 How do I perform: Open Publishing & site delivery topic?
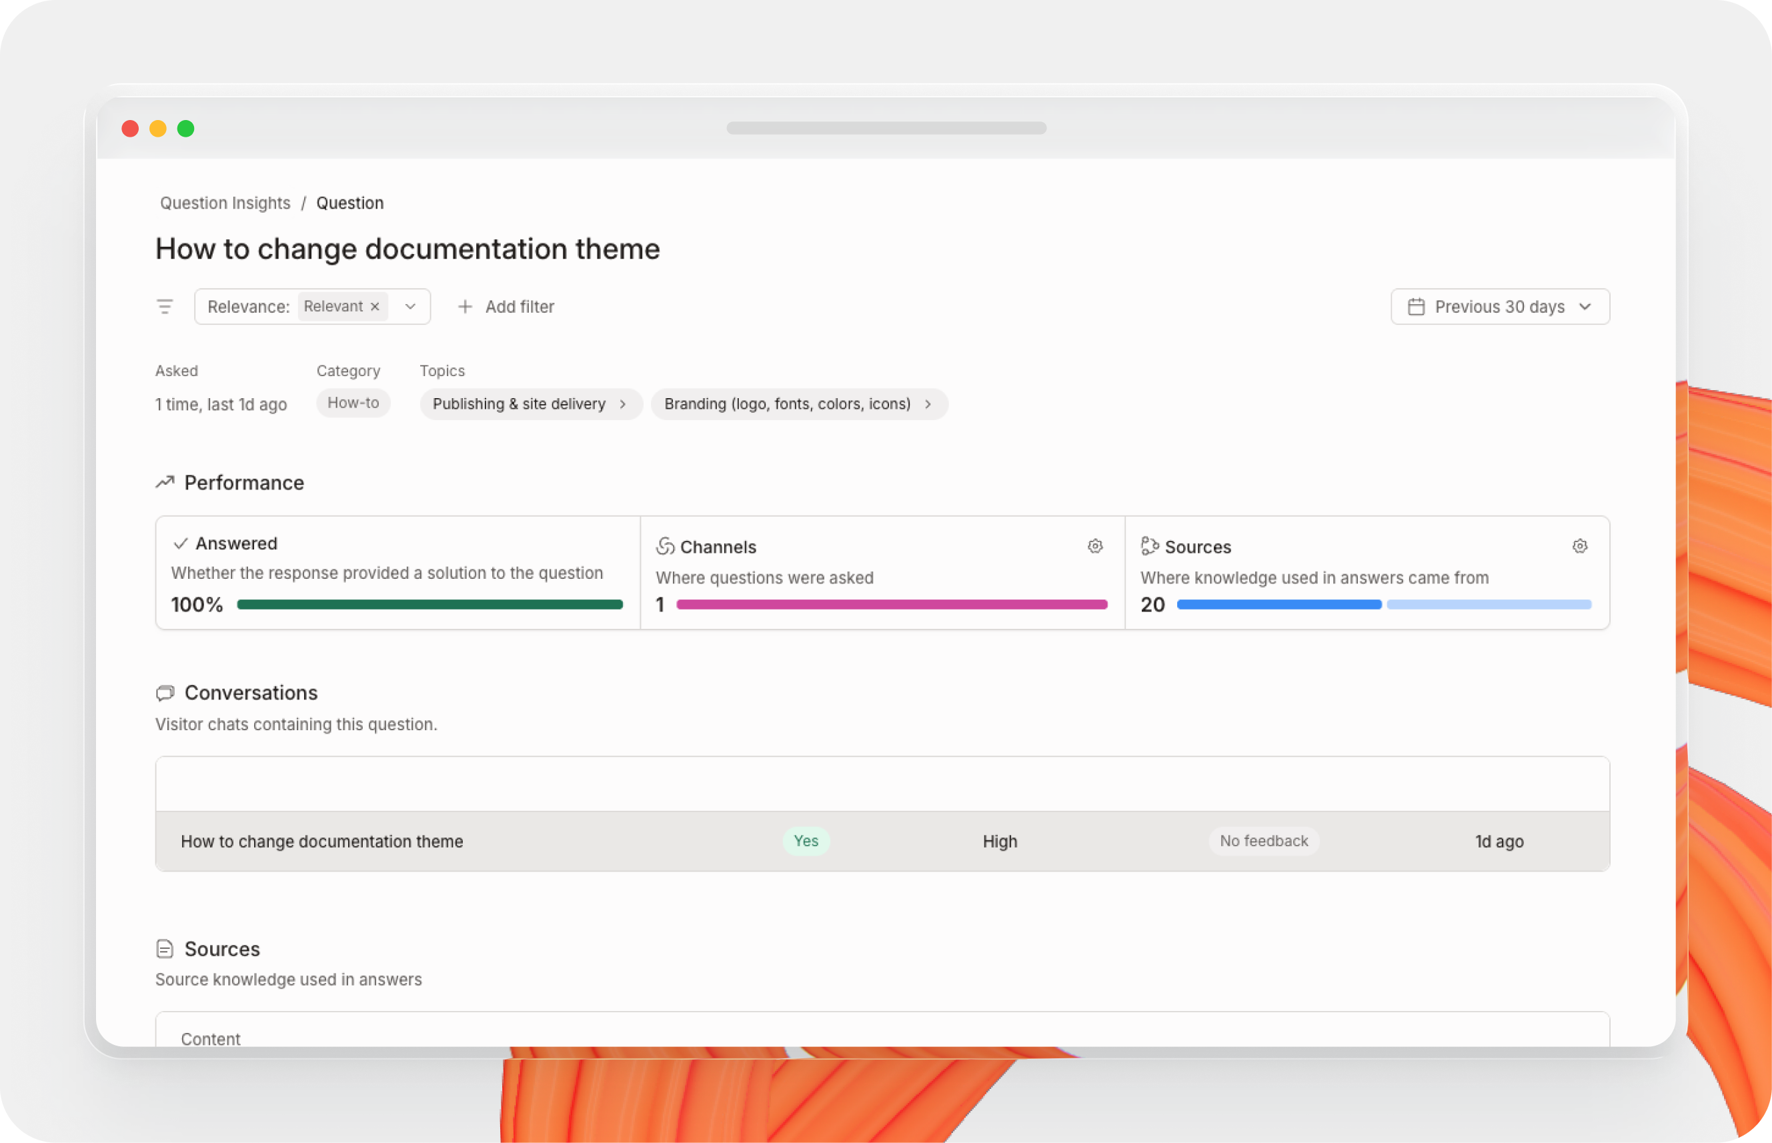pyautogui.click(x=530, y=403)
